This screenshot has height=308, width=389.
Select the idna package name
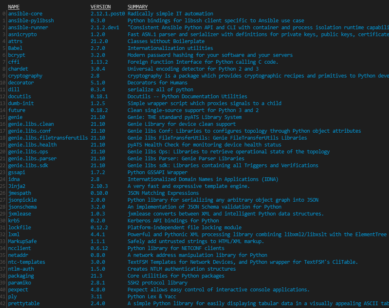(x=14, y=179)
